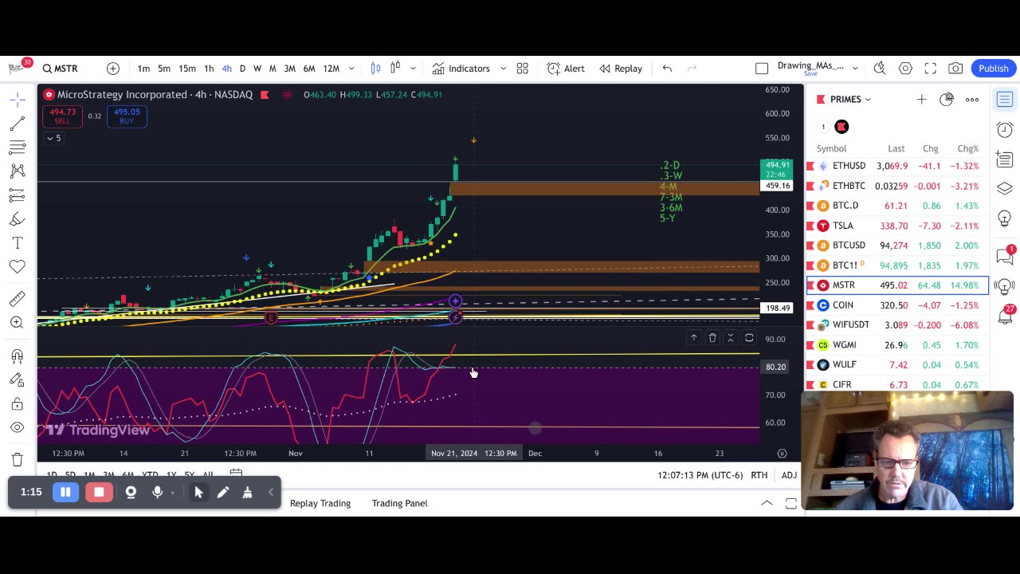Select BTC.D row in watchlist
The width and height of the screenshot is (1020, 574).
897,206
